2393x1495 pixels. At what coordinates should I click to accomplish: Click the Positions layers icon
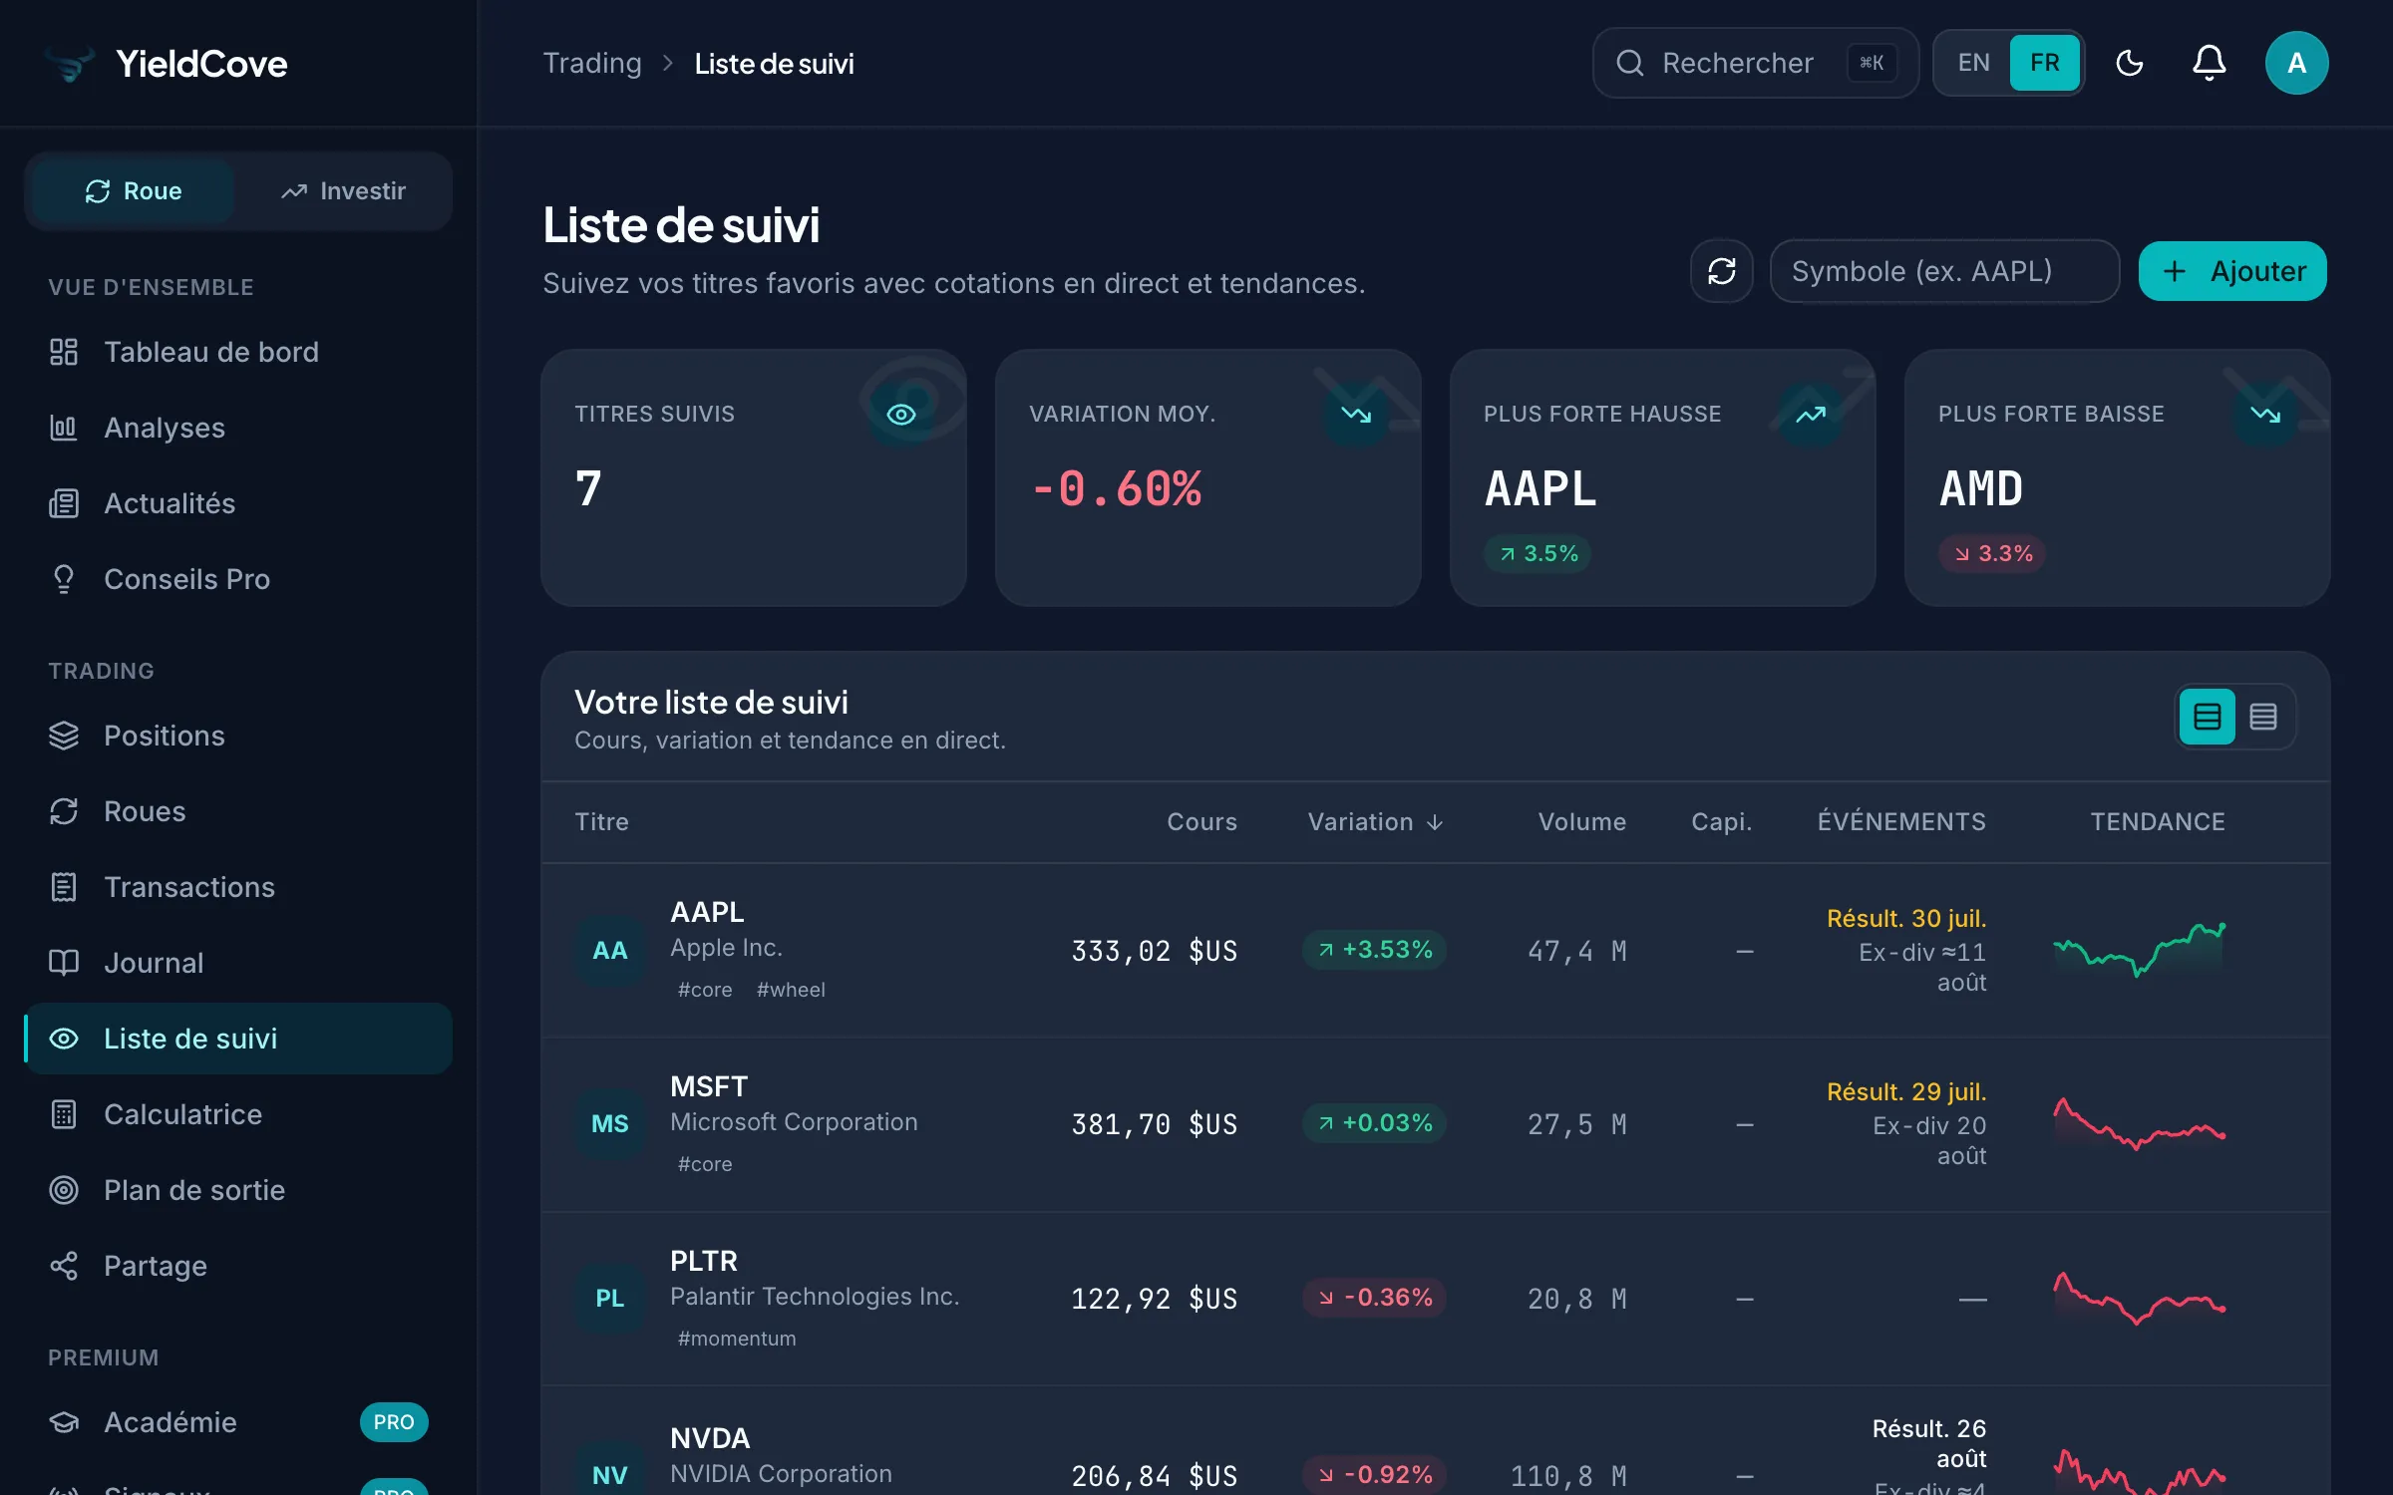(64, 736)
